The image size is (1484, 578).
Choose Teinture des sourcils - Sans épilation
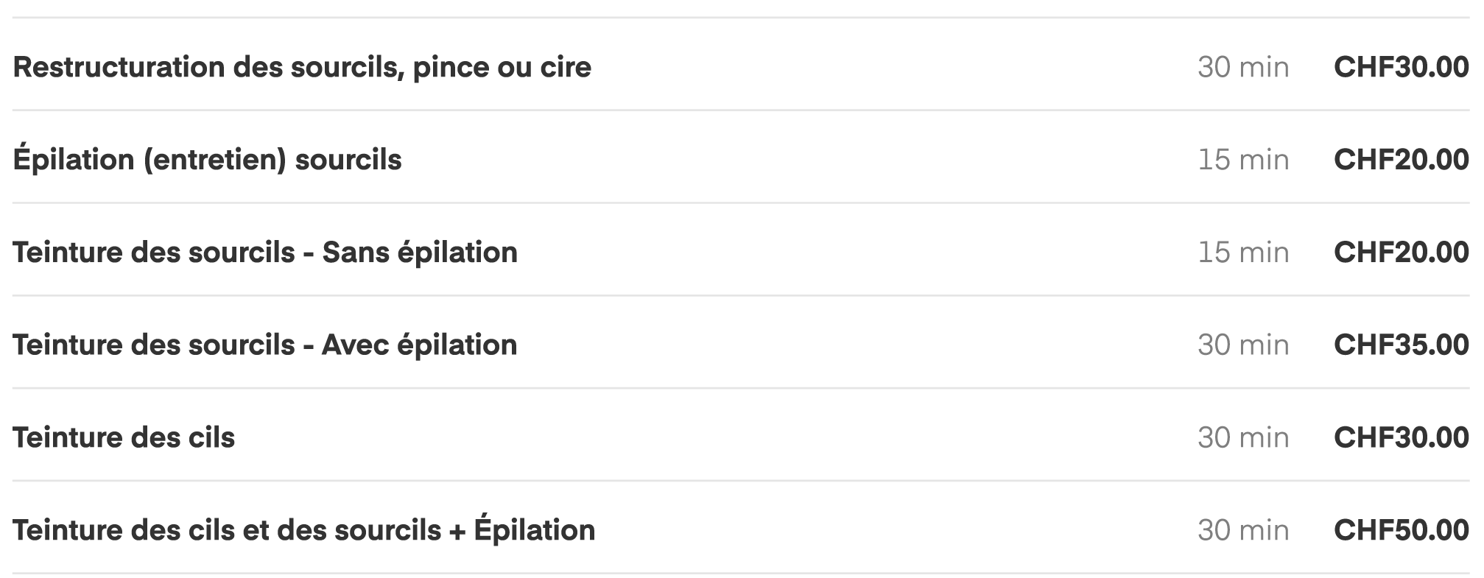pos(265,253)
